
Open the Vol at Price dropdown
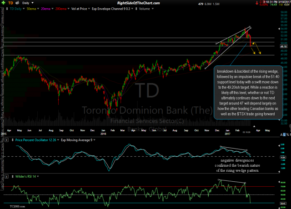[x=80, y=9]
